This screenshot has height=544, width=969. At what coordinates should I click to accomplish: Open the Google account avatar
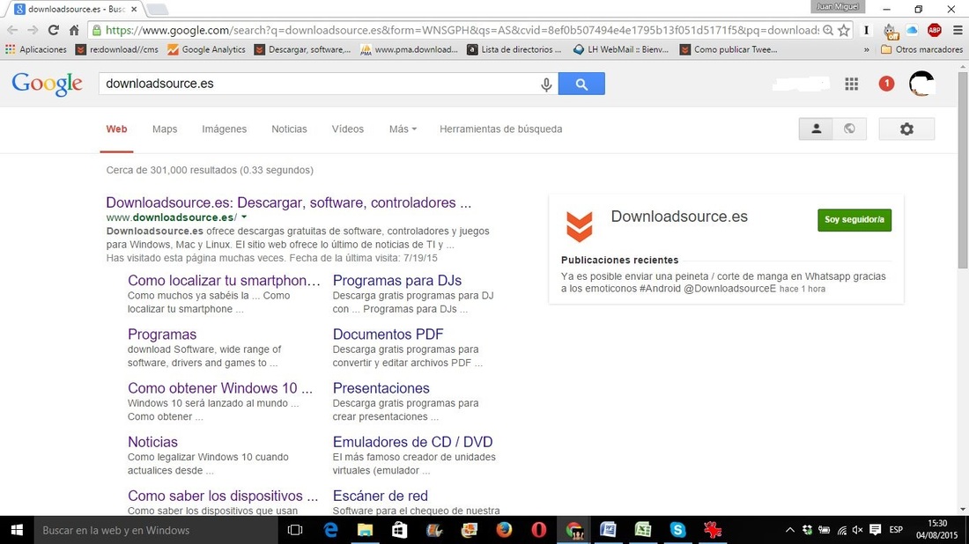click(921, 84)
